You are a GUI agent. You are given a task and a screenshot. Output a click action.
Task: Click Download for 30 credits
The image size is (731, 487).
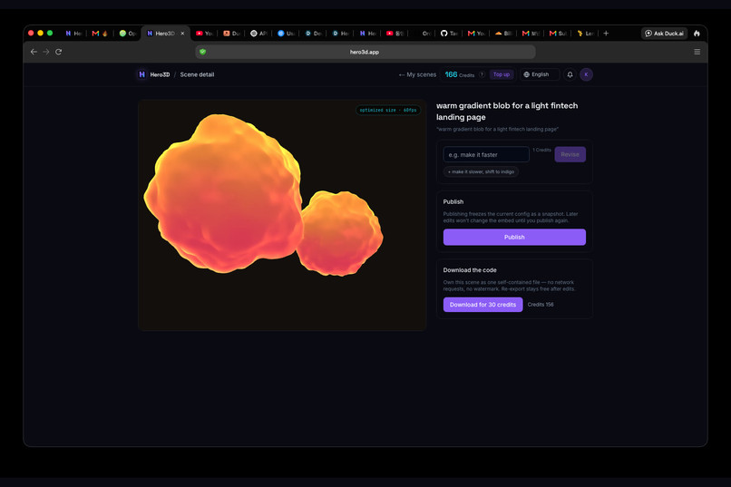click(482, 305)
